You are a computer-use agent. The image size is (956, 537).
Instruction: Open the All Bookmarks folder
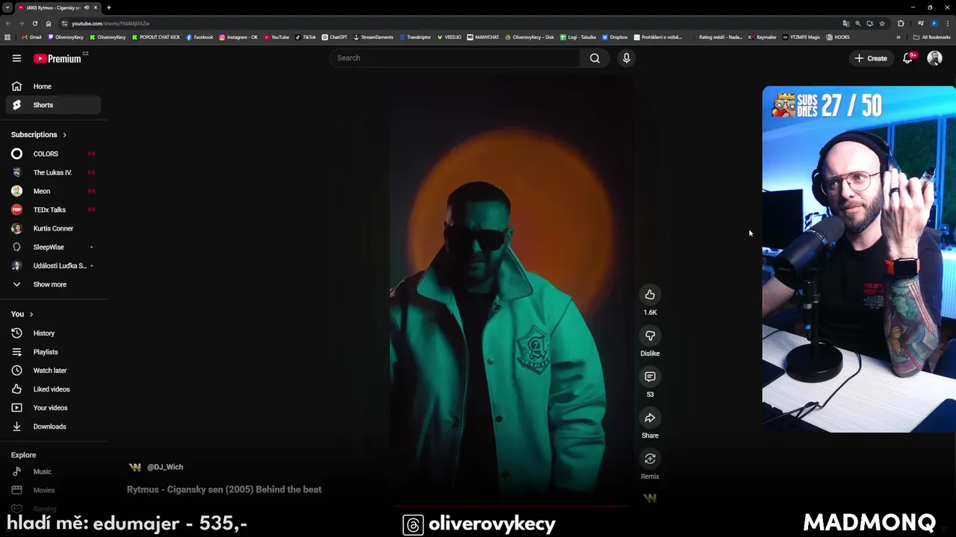[932, 37]
